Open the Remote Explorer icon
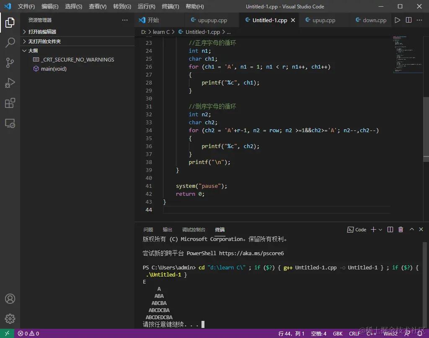Image resolution: width=429 pixels, height=338 pixels. click(x=10, y=123)
